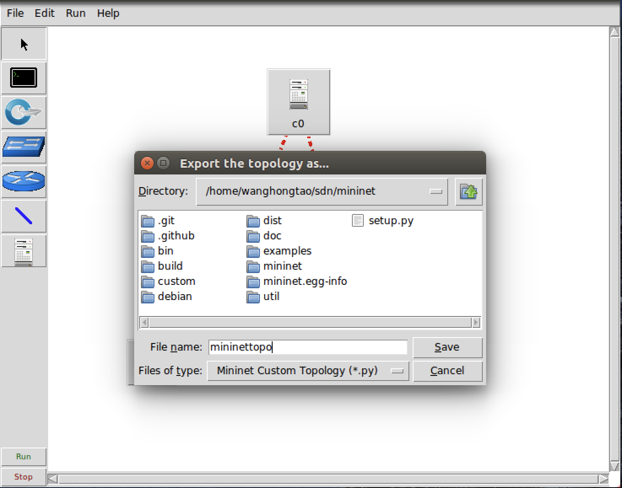Screen dimensions: 622x488
Task: Open the Edit menu
Action: pyautogui.click(x=44, y=13)
